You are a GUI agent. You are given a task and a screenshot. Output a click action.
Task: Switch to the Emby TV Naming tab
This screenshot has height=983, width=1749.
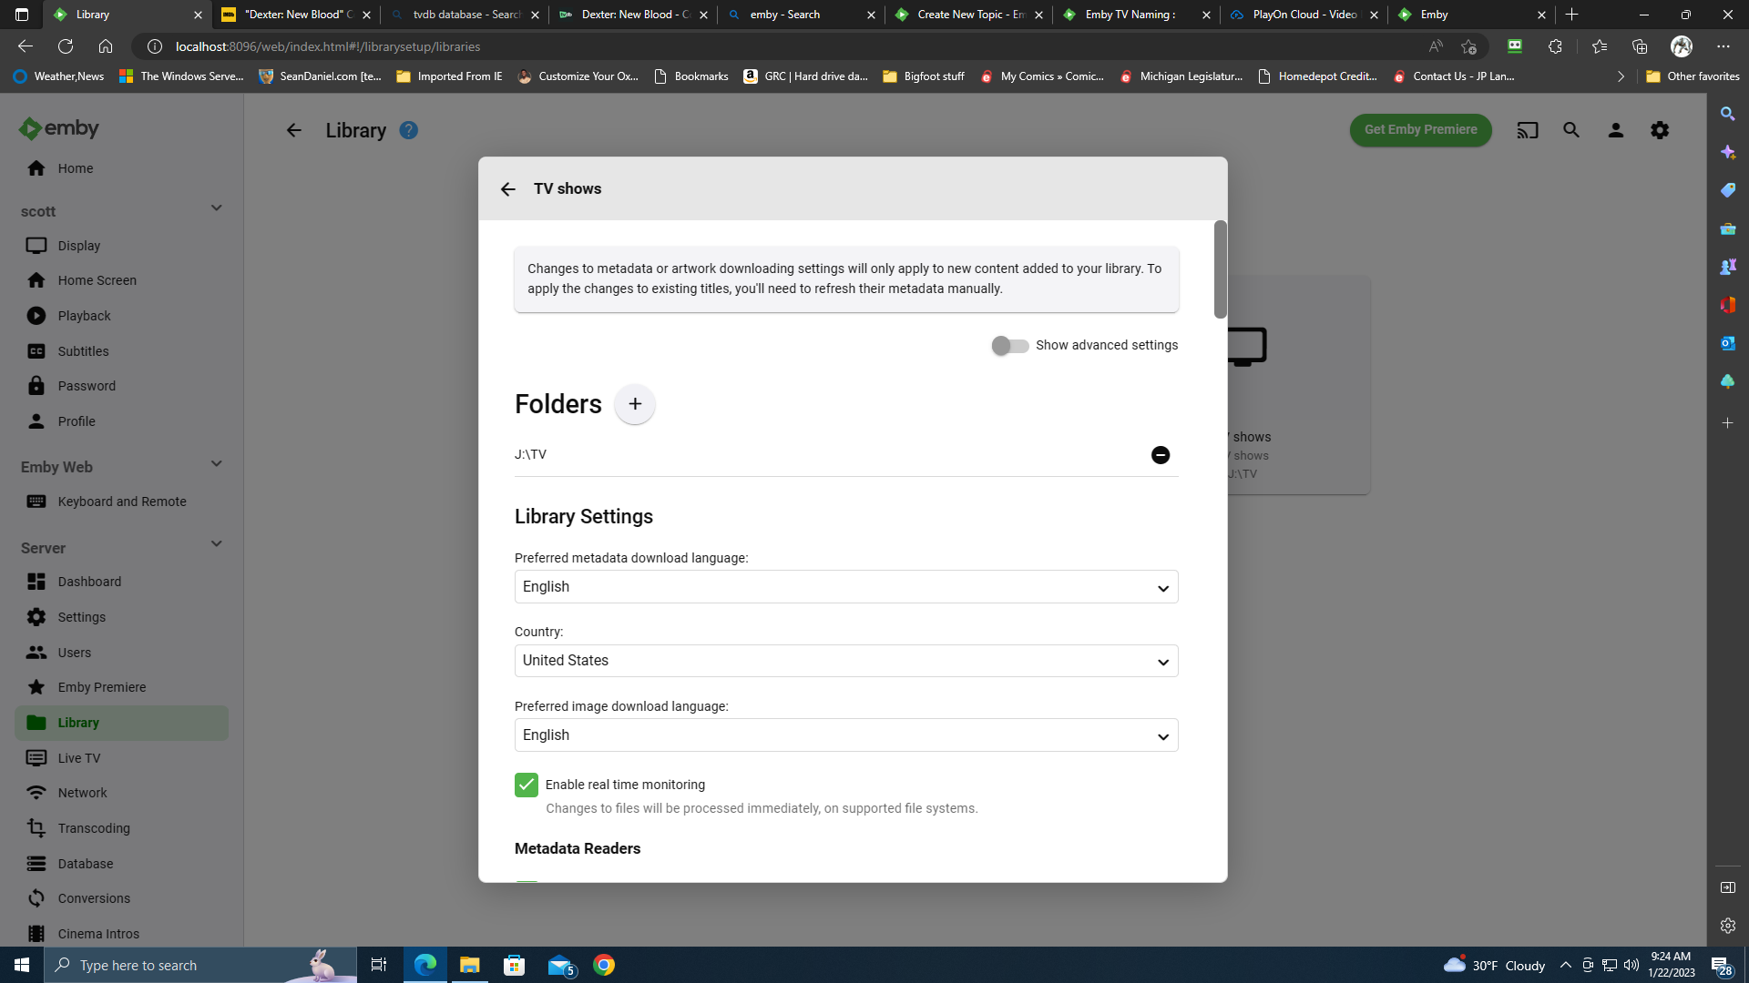pyautogui.click(x=1137, y=15)
